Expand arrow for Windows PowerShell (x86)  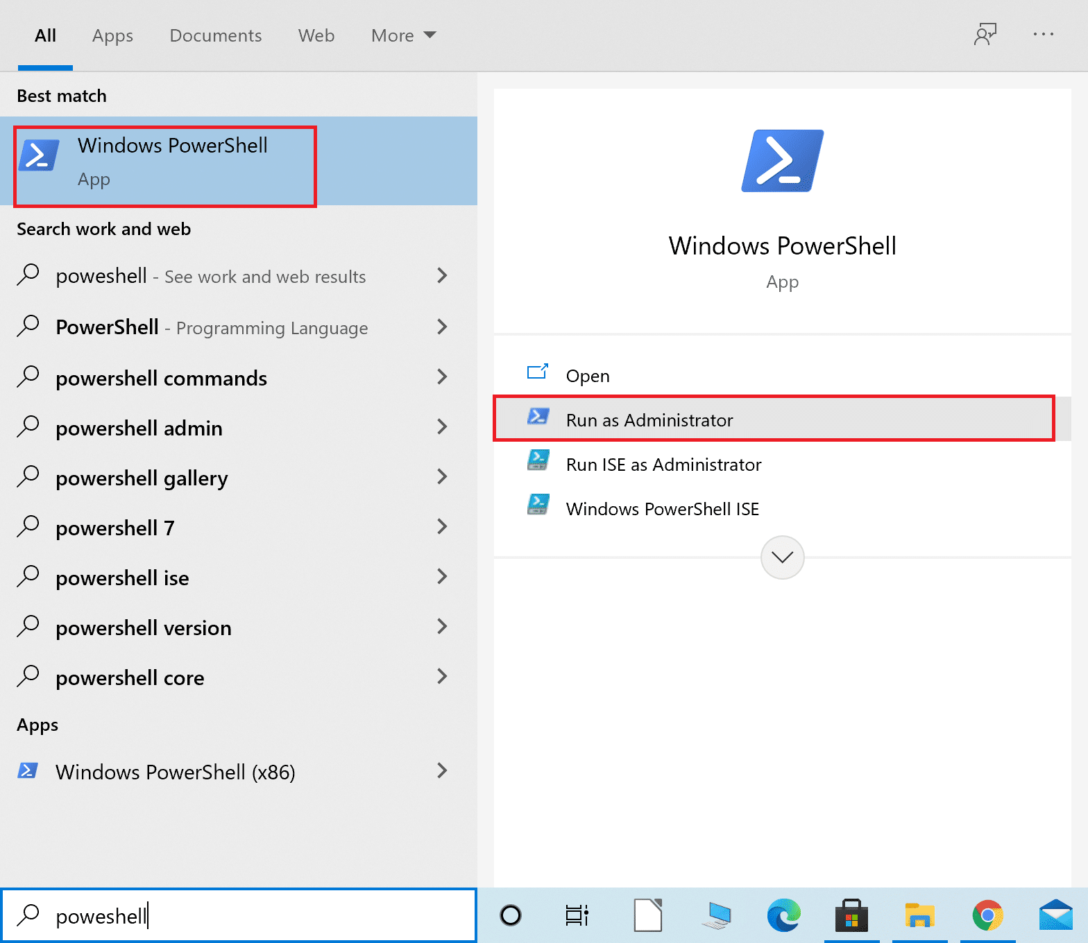point(442,770)
